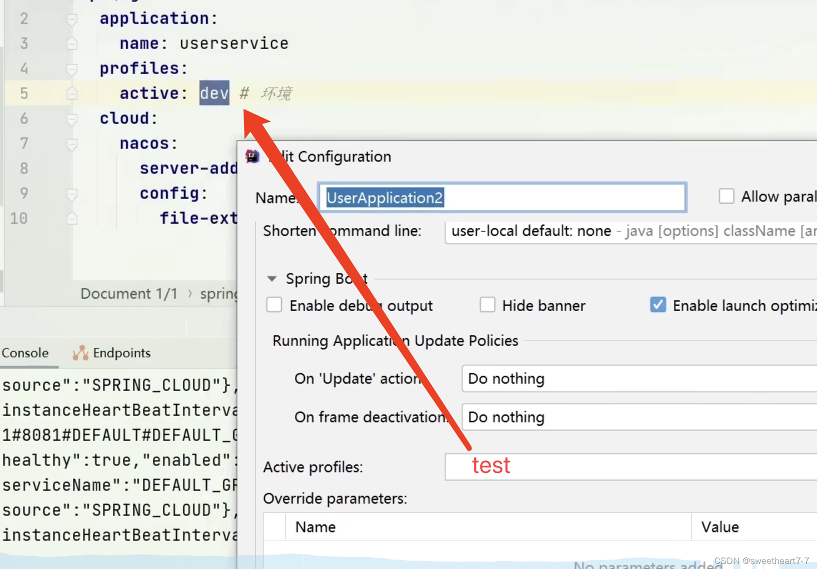Click the 1#8081#DEFAULT console line
The height and width of the screenshot is (569, 817).
pyautogui.click(x=119, y=435)
